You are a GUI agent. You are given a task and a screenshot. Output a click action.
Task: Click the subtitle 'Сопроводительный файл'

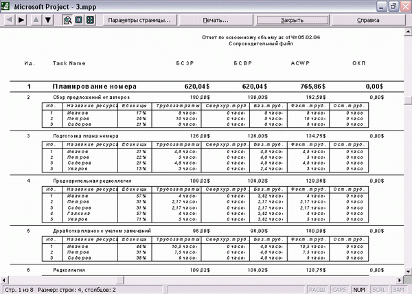261,43
